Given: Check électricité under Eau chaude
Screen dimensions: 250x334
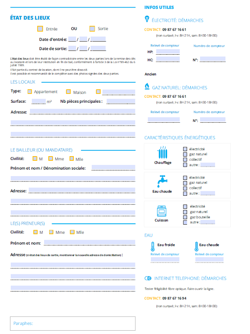Looking at the screenshot, I should click(185, 178).
